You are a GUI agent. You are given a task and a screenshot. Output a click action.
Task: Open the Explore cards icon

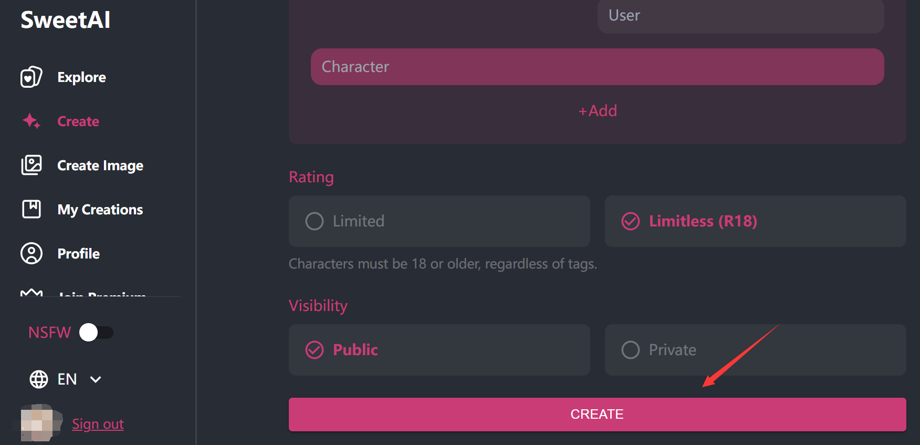pyautogui.click(x=32, y=77)
